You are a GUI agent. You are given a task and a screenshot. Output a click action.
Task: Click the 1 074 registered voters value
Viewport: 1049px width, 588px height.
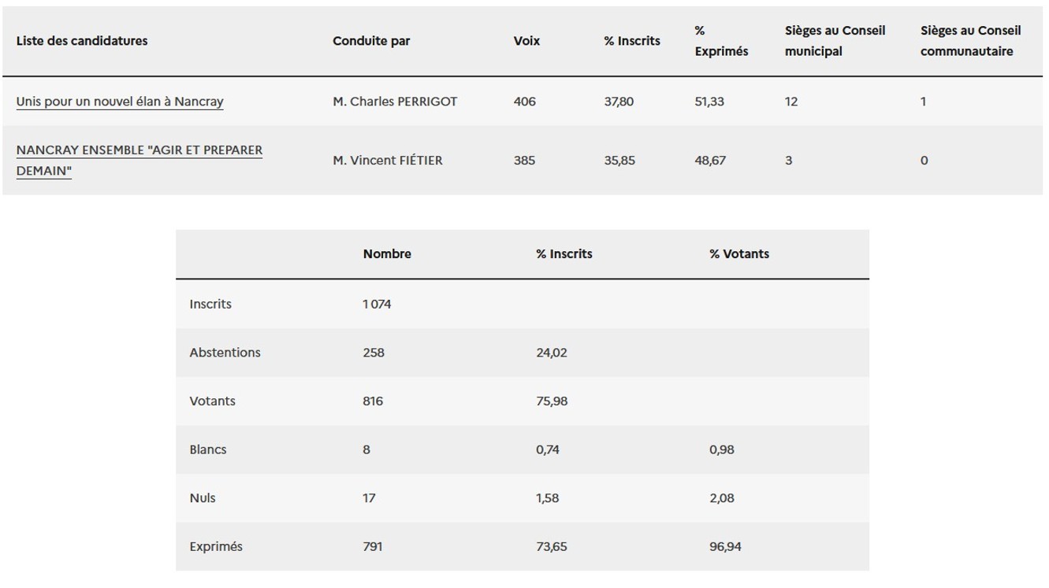point(377,304)
